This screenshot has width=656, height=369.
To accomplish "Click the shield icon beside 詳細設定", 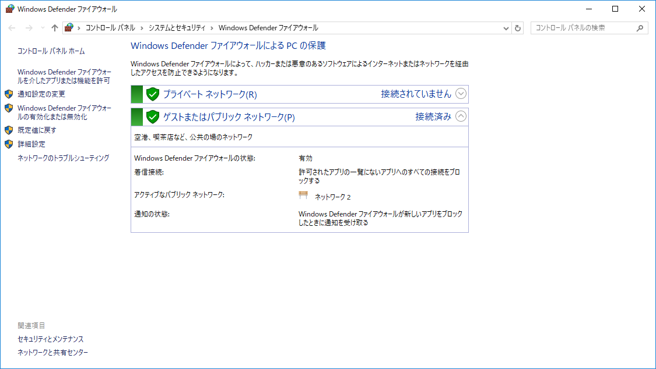I will 9,144.
